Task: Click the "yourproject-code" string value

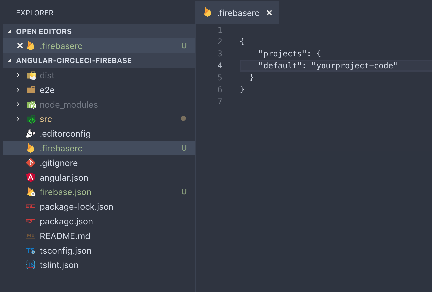Action: [354, 65]
